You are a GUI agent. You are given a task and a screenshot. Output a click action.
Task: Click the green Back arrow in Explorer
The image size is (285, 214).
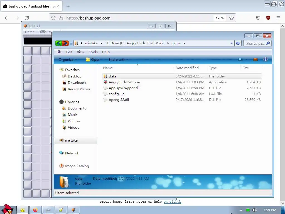click(58, 43)
